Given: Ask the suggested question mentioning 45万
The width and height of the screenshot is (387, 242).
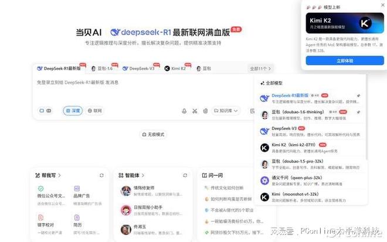Looking at the screenshot, I should [234, 221].
